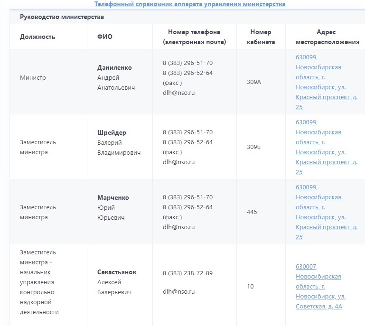Click the Министр position cell
The height and width of the screenshot is (326, 365).
[33, 77]
